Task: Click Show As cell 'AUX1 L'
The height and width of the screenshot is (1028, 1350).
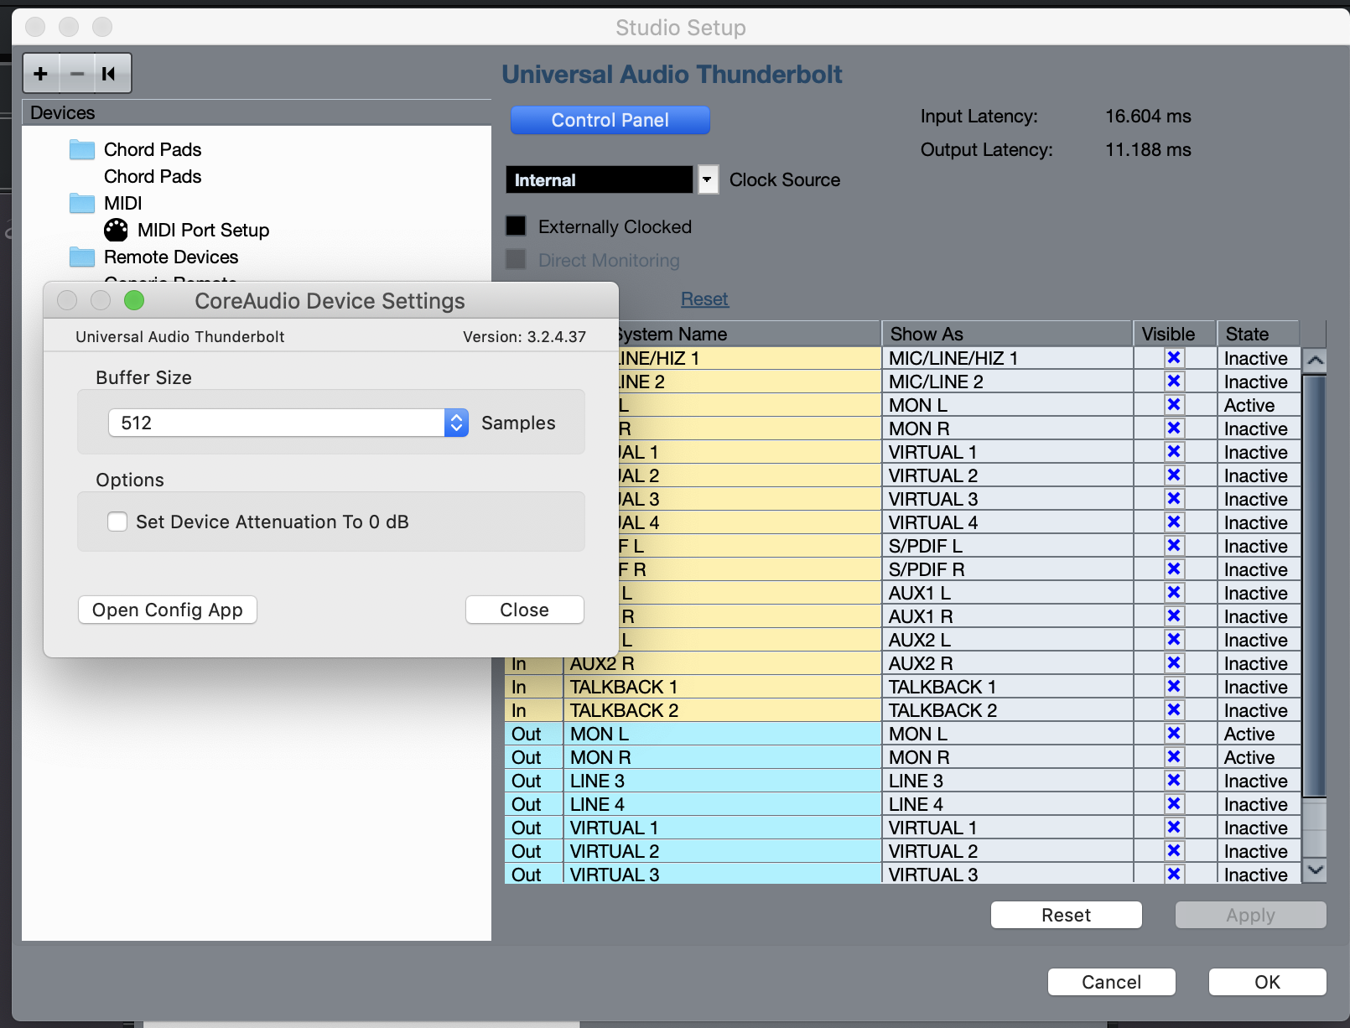Action: pos(1007,593)
